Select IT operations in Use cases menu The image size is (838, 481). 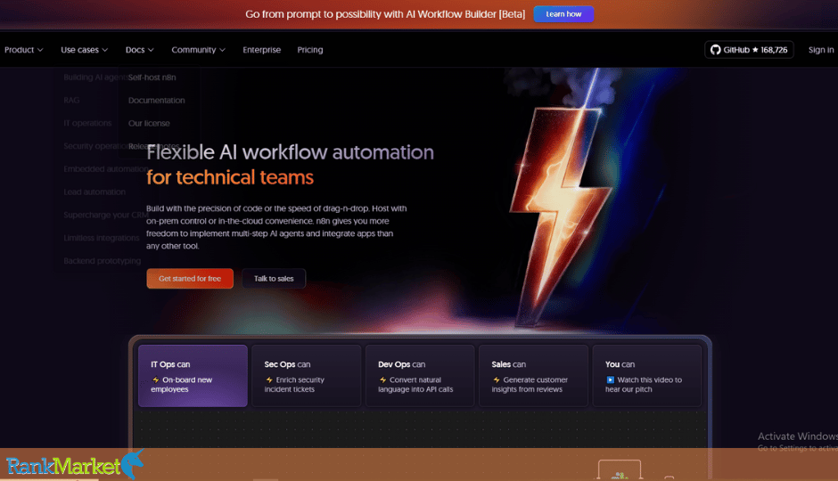coord(87,123)
